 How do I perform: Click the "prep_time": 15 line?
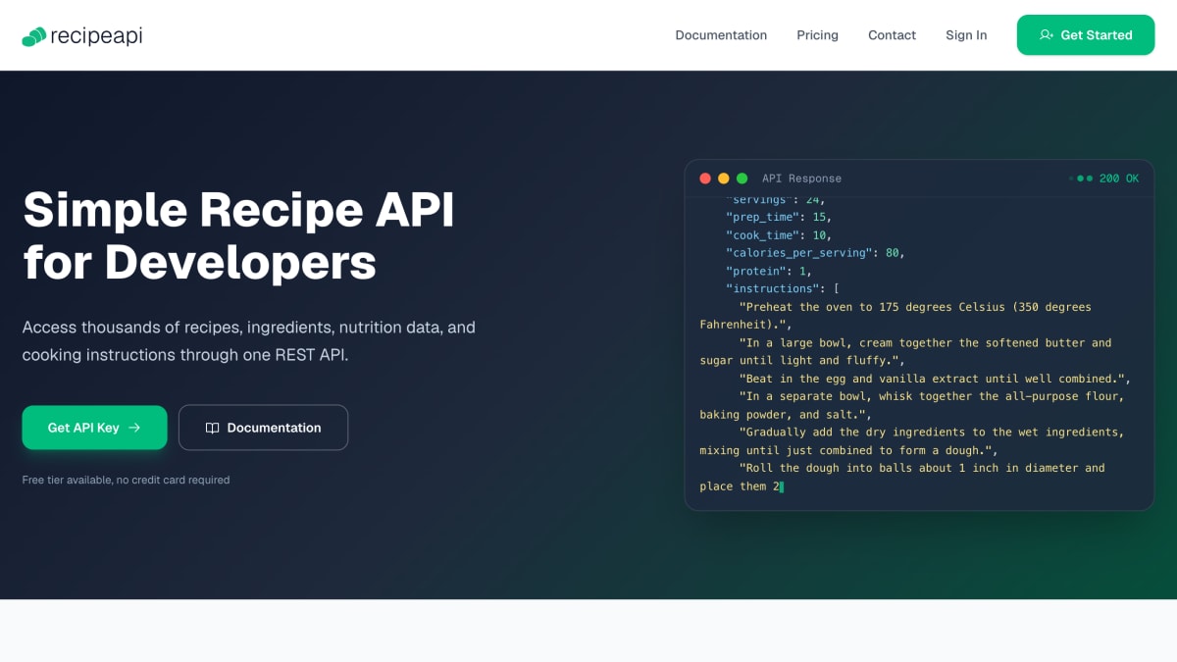click(779, 217)
